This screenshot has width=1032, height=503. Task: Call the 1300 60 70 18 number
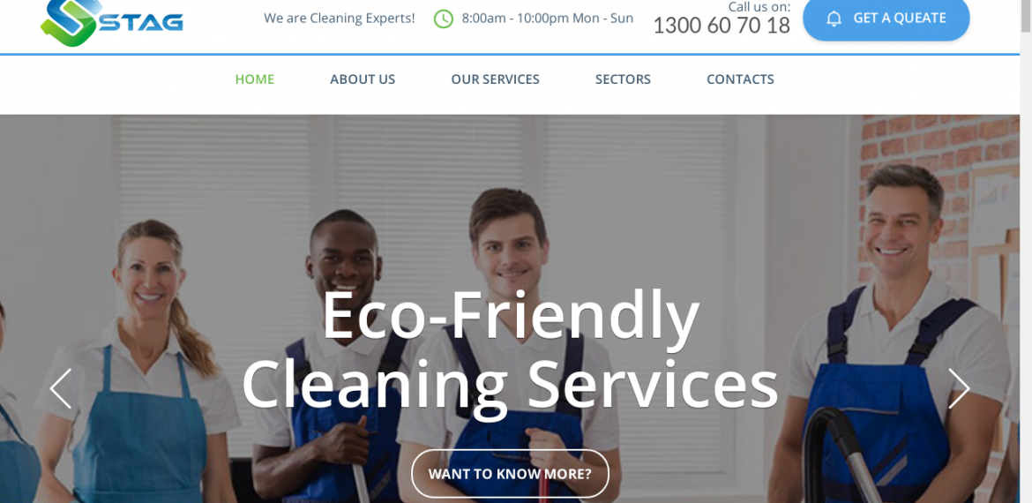click(722, 26)
